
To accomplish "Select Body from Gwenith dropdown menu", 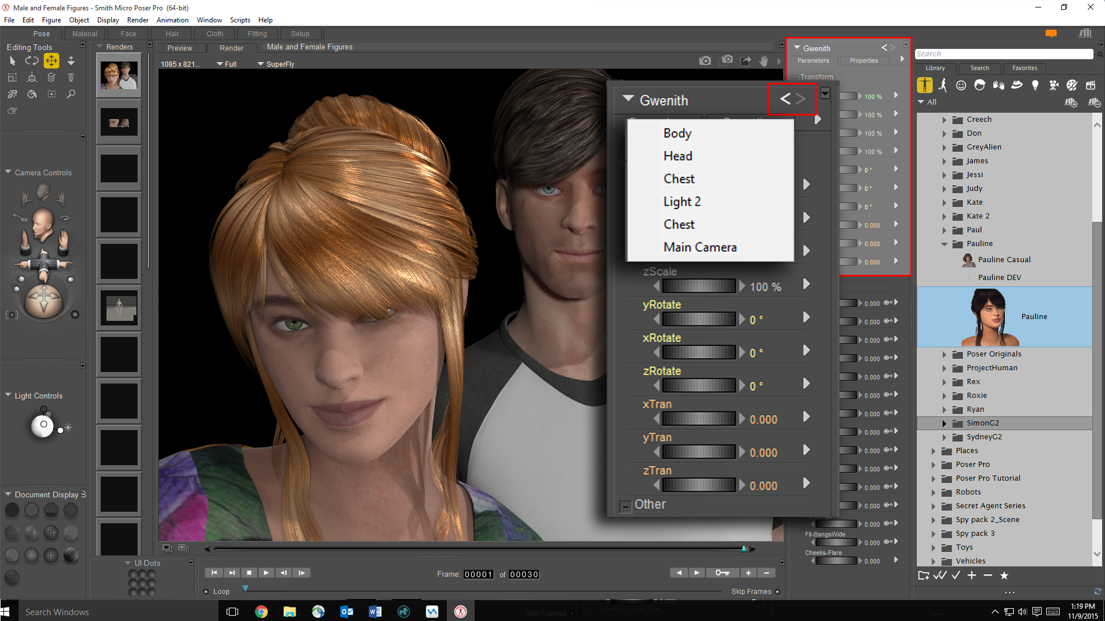I will point(677,133).
